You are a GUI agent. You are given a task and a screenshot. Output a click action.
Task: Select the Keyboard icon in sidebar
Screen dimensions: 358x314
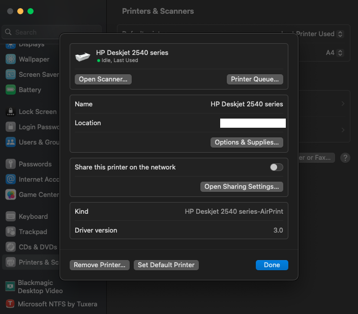point(11,216)
